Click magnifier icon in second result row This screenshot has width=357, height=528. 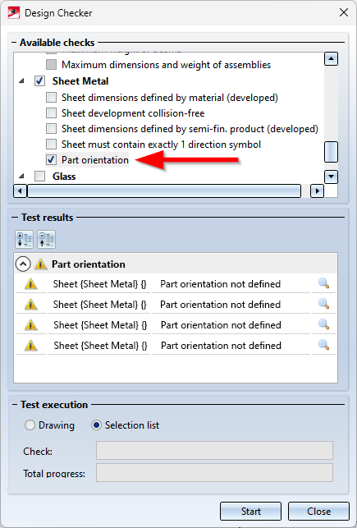coord(323,304)
